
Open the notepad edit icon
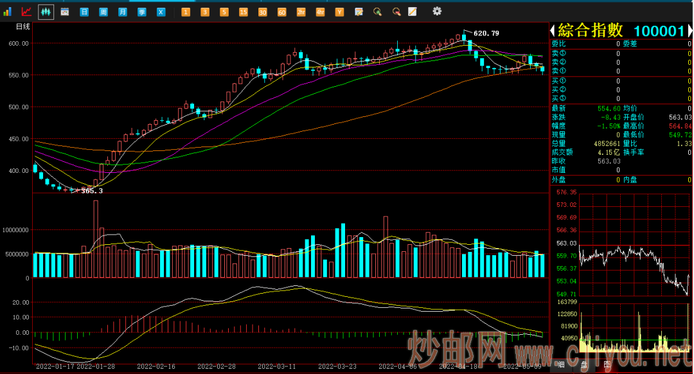point(413,12)
